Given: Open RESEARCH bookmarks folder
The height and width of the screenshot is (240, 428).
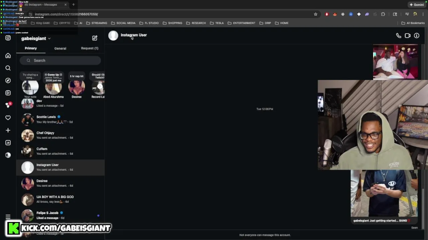Looking at the screenshot, I should tap(196, 23).
